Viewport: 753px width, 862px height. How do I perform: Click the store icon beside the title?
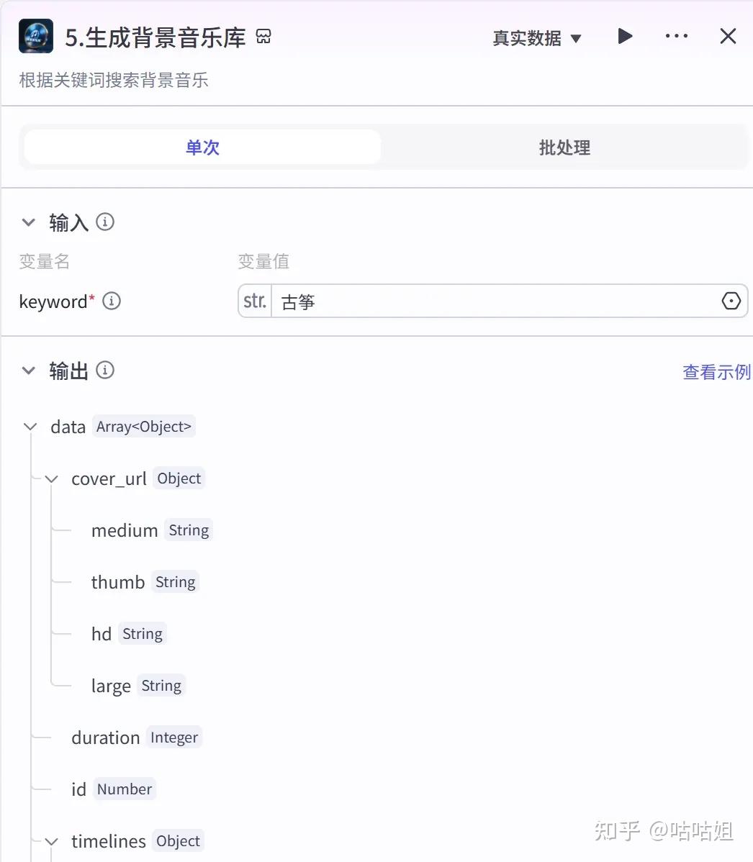pos(263,37)
